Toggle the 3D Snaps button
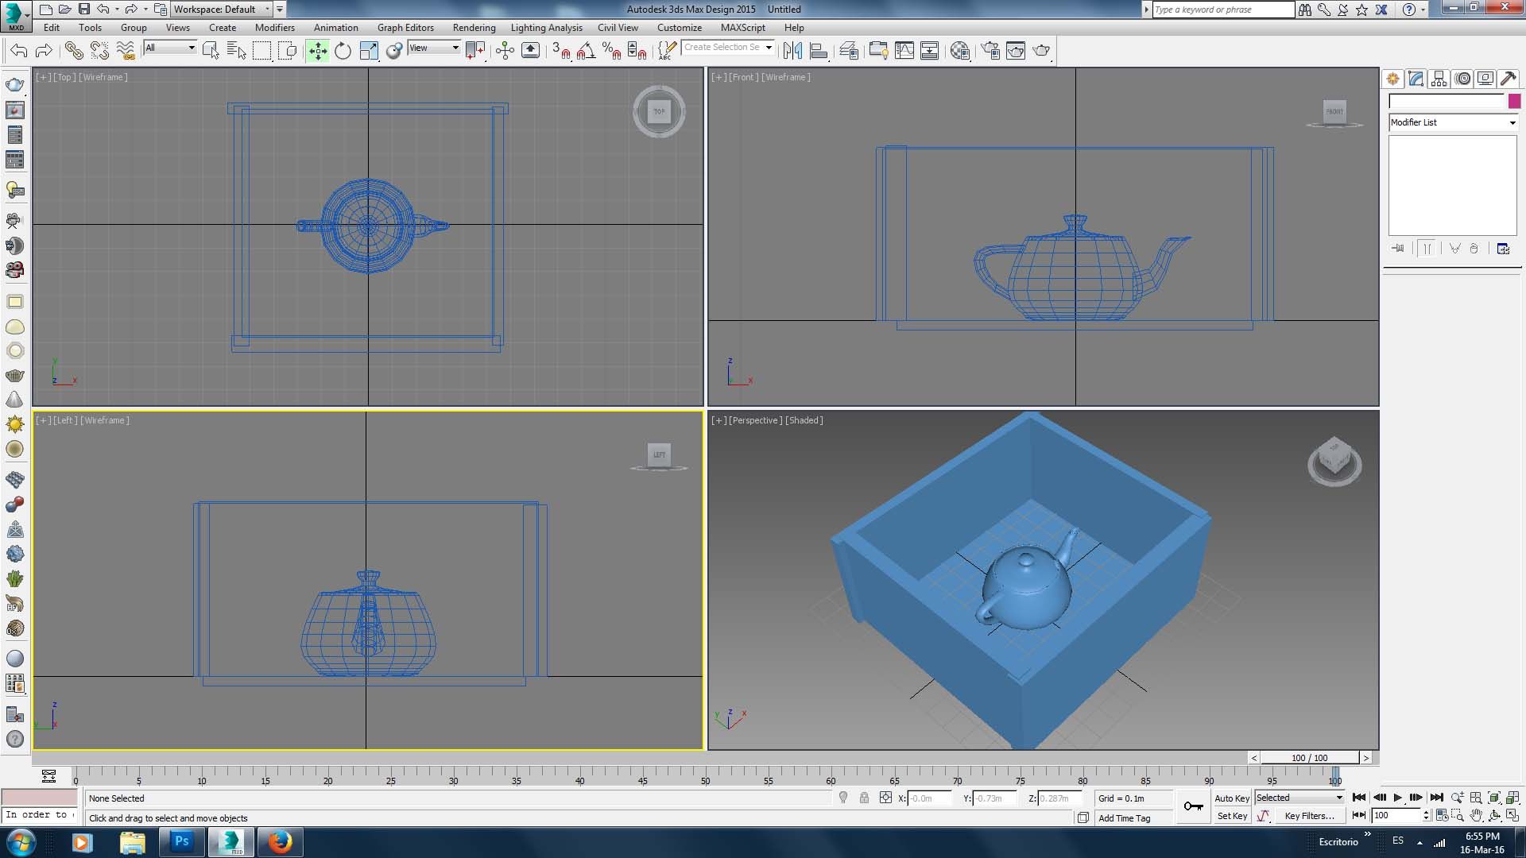Viewport: 1526px width, 858px height. point(561,51)
